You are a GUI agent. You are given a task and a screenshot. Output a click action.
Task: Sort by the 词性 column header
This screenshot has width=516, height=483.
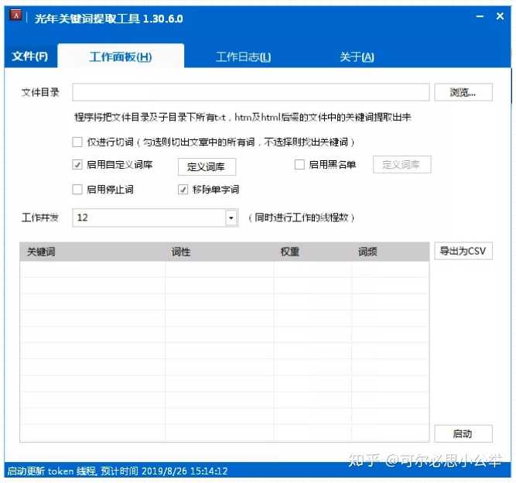click(219, 252)
